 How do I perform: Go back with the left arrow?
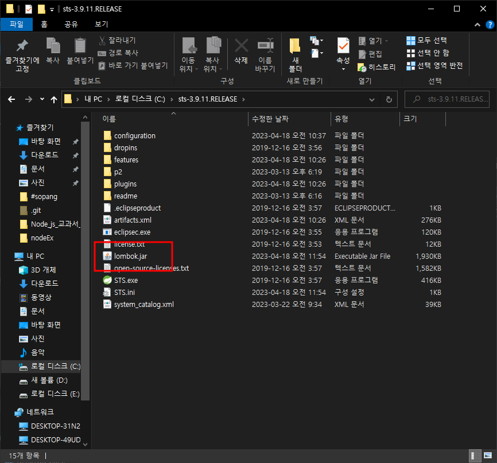tap(11, 99)
